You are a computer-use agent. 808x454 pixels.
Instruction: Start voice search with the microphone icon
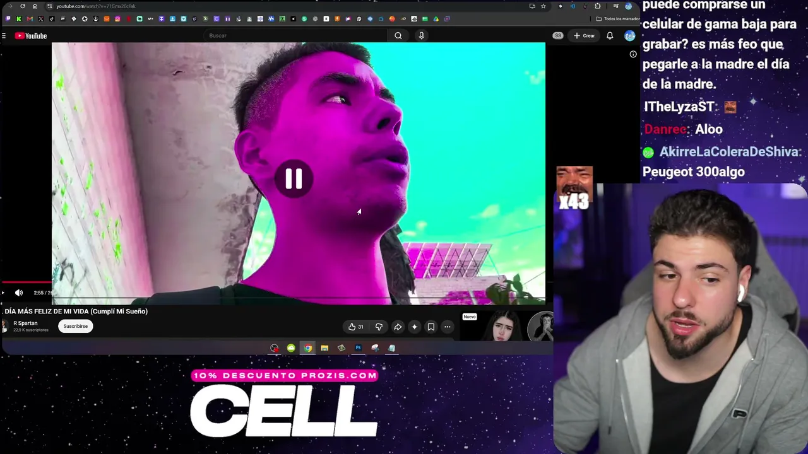[422, 36]
